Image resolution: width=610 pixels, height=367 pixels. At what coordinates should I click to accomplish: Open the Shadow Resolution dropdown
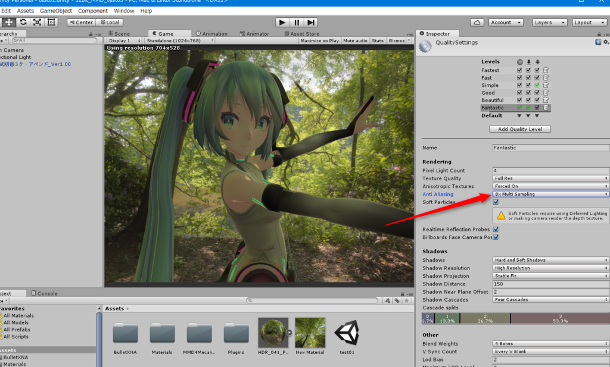tap(551, 268)
